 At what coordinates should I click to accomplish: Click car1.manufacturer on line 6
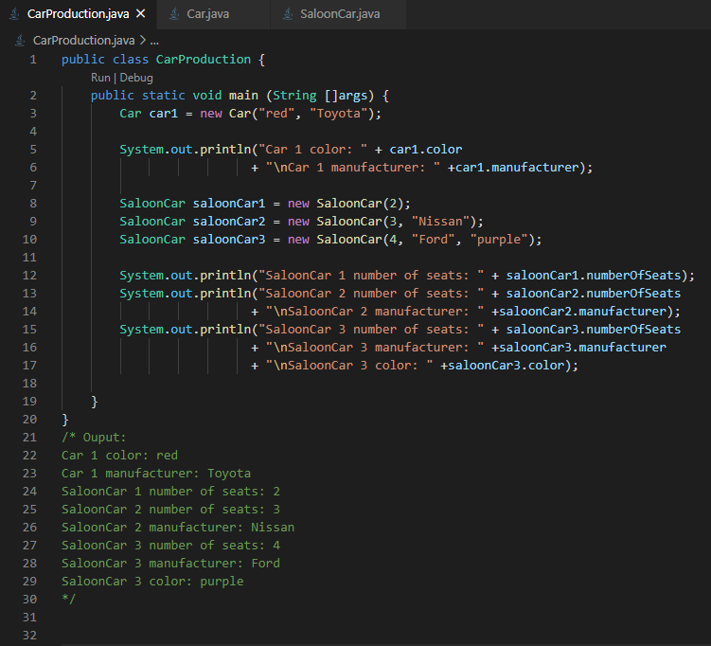click(x=517, y=168)
